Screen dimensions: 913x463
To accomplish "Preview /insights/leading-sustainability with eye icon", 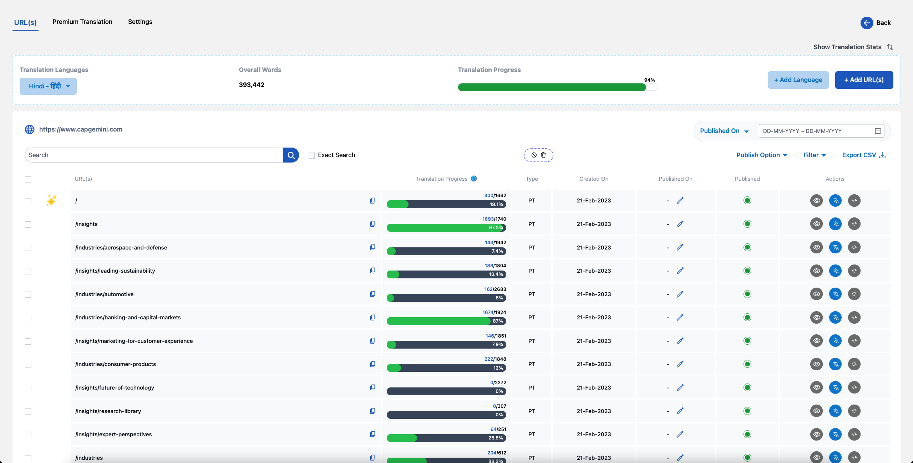I will coord(816,271).
